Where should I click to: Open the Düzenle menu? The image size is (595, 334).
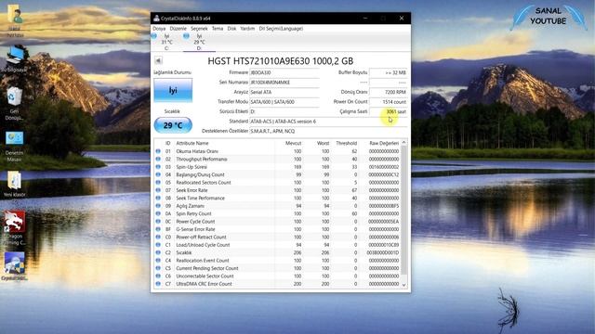coord(178,29)
